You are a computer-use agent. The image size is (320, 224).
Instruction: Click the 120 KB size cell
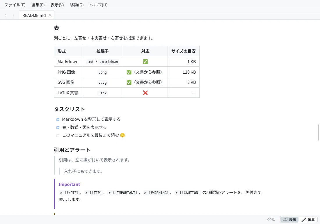click(x=184, y=72)
